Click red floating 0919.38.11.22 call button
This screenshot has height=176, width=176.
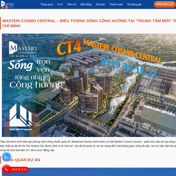click(x=16, y=170)
